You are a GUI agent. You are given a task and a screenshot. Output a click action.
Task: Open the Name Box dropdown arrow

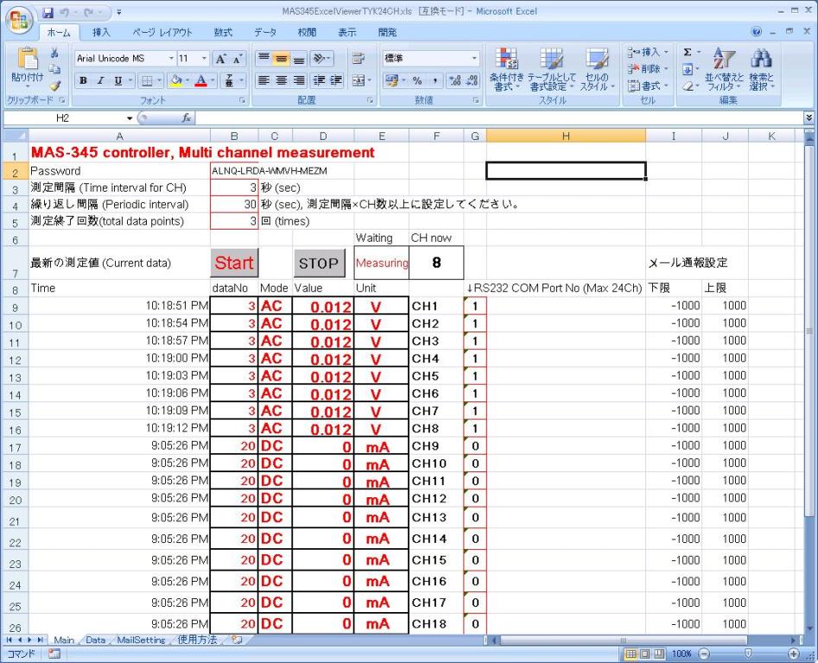[130, 118]
